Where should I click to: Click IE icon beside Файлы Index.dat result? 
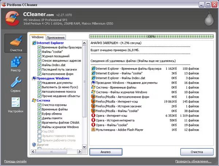coord(93,78)
